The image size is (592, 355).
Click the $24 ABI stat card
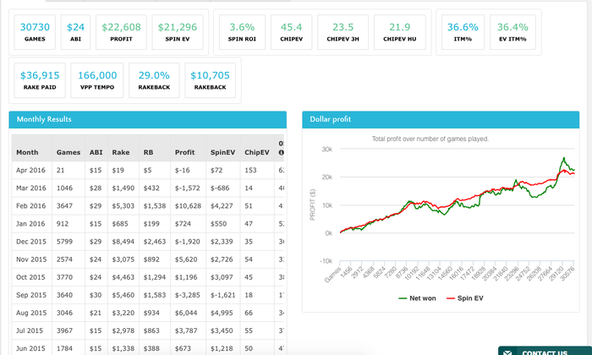(75, 32)
